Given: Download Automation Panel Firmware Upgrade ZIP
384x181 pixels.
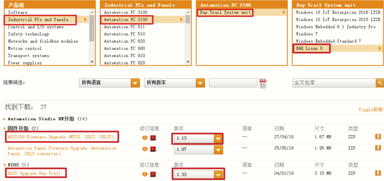Looking at the screenshot, I should 378,148.
